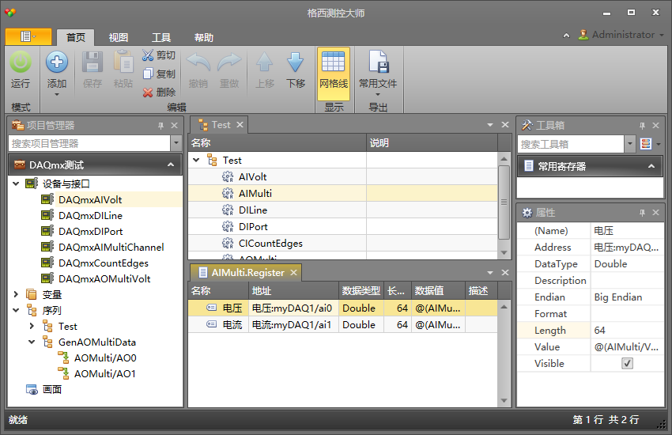
Task: Select the DAQmxCountEdges device
Action: [x=104, y=263]
